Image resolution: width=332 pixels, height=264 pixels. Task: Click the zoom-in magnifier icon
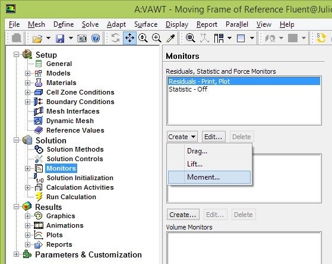click(x=156, y=38)
